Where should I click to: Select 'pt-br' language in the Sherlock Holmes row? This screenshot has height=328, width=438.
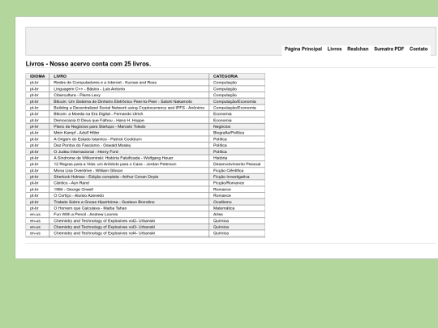[34, 177]
